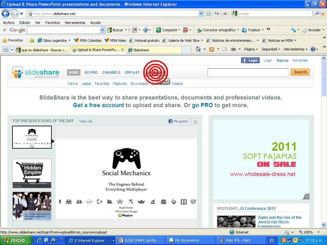Viewport: 327px width, 245px height.
Task: Refresh the page with the green arrows icon
Action: (x=217, y=14)
